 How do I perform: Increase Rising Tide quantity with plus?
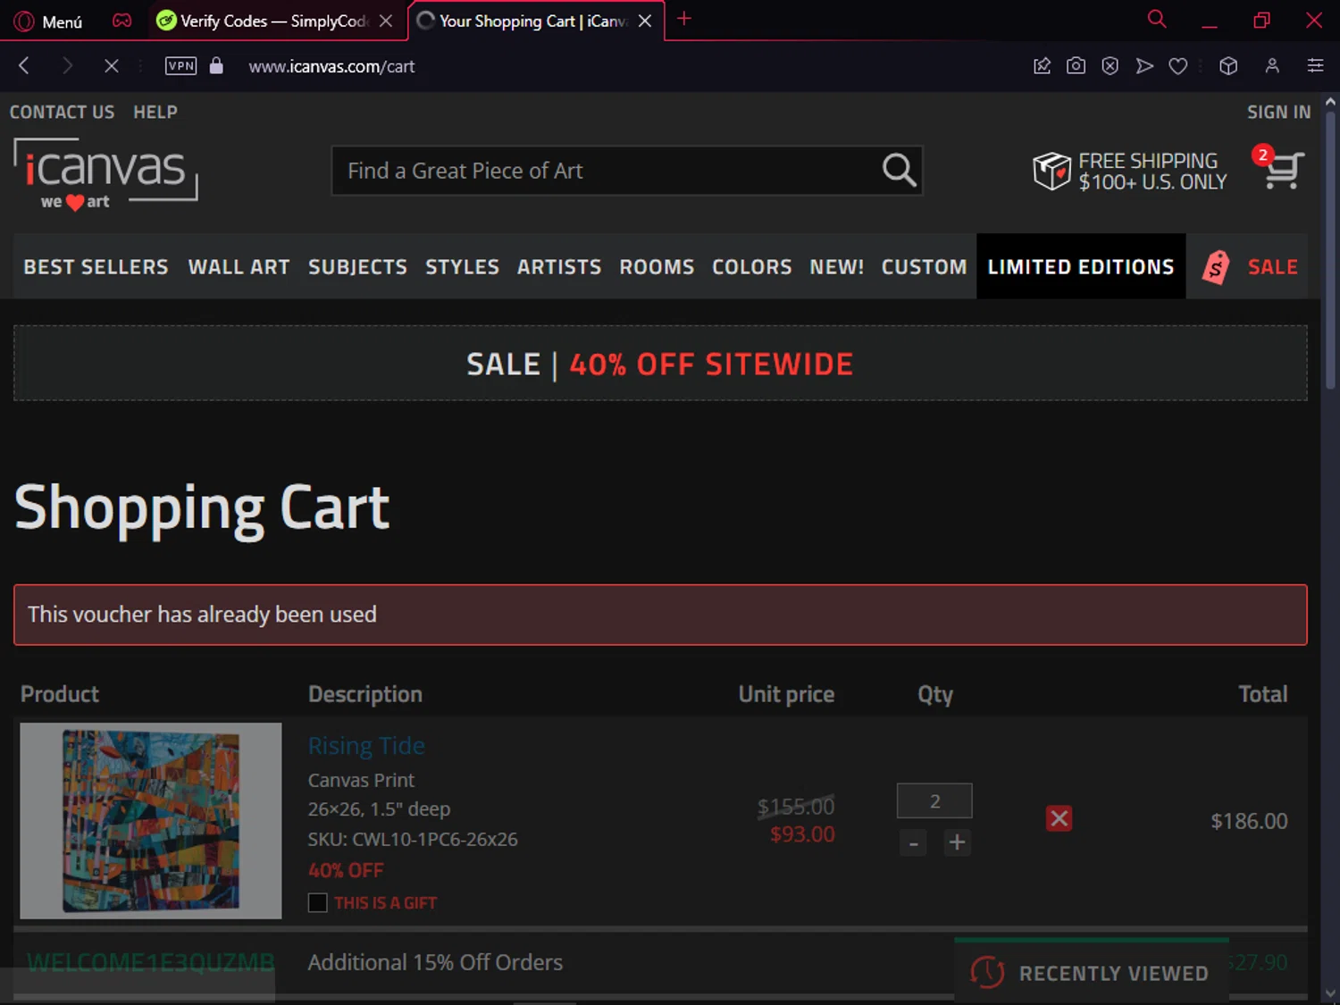957,842
